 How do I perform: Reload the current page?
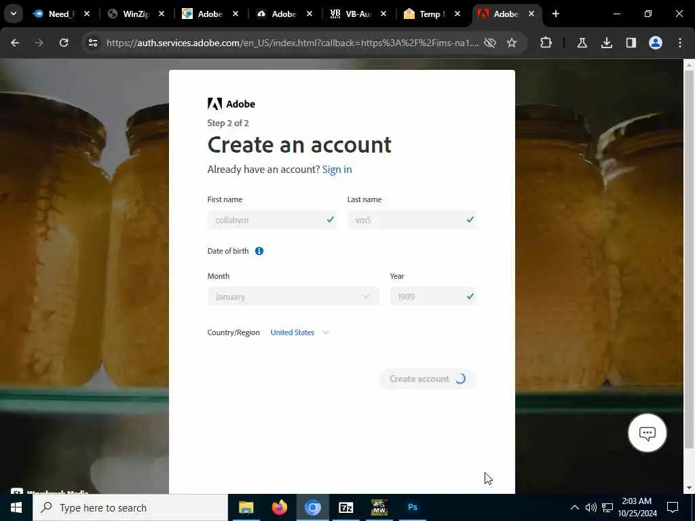64,43
